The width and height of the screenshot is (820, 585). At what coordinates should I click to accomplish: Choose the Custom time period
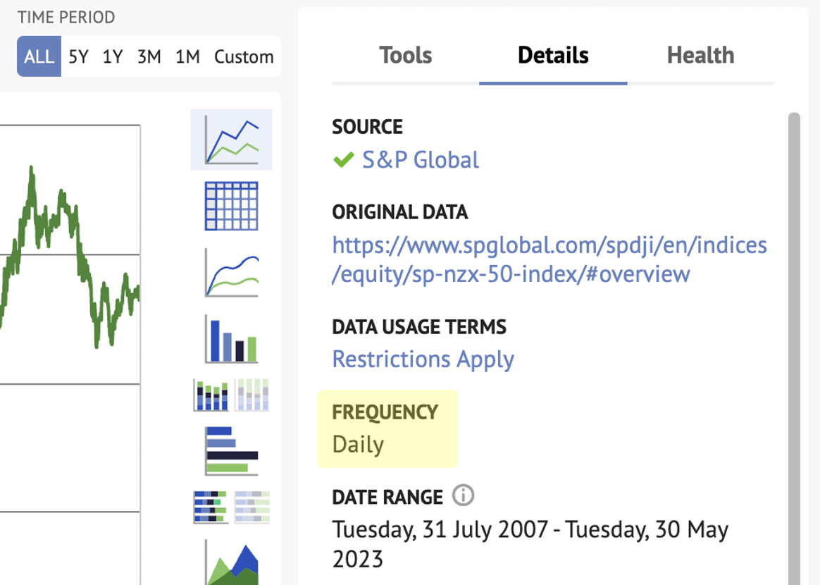pos(244,56)
